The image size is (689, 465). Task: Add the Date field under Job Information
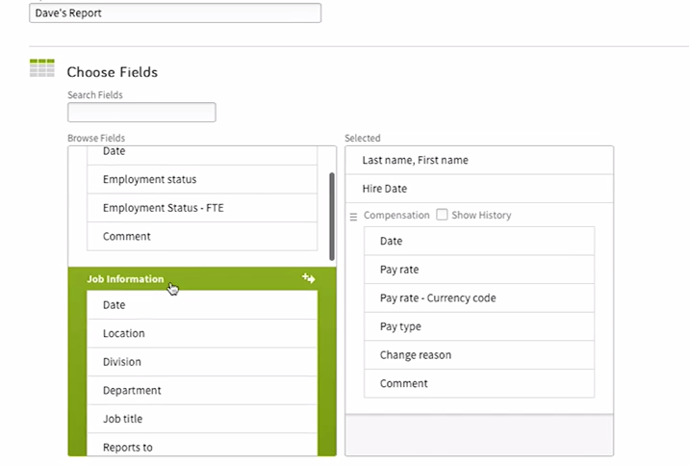click(x=202, y=305)
